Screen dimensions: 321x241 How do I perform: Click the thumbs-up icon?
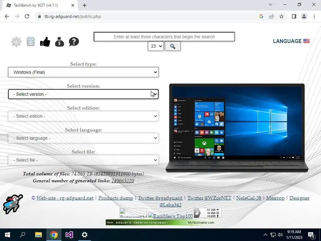(x=45, y=42)
